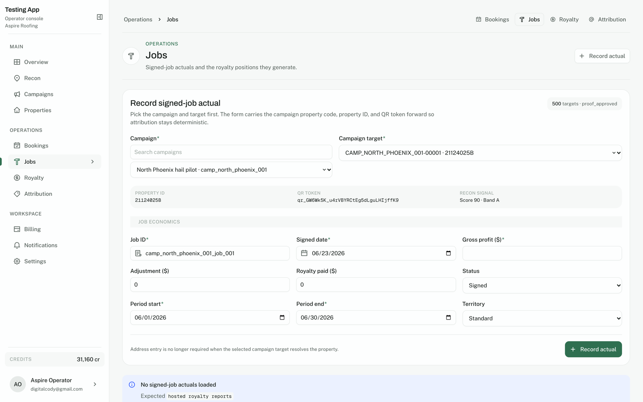The width and height of the screenshot is (643, 402).
Task: Open the Campaign selection dropdown
Action: tap(231, 170)
